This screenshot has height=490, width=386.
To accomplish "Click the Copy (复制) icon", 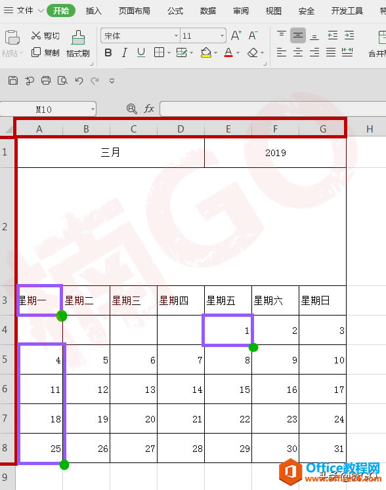I will tap(36, 52).
